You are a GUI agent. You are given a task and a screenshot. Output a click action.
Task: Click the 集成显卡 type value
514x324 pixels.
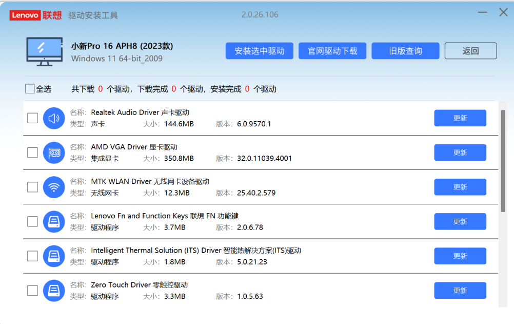105,159
